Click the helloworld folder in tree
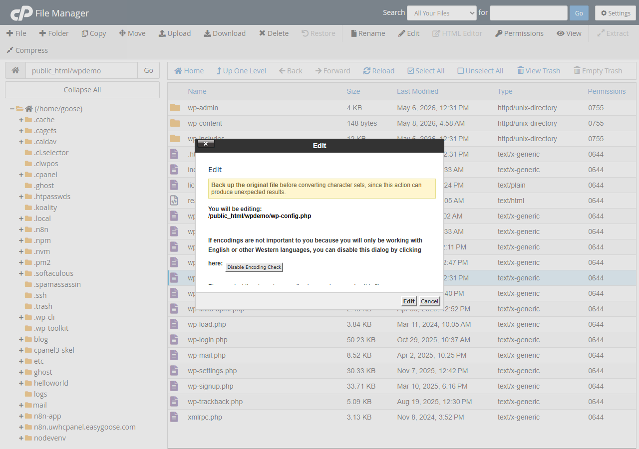Viewport: 639px width, 449px height. (51, 383)
